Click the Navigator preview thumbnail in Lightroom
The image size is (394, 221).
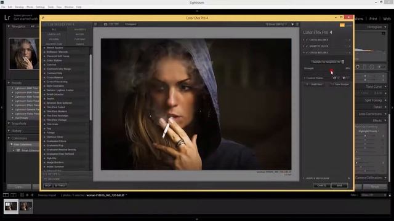(24, 53)
